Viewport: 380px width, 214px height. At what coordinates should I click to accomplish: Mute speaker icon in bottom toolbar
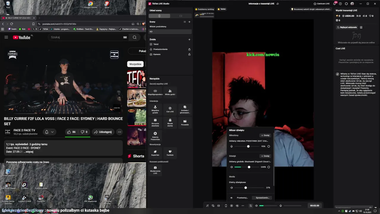pyautogui.click(x=256, y=206)
